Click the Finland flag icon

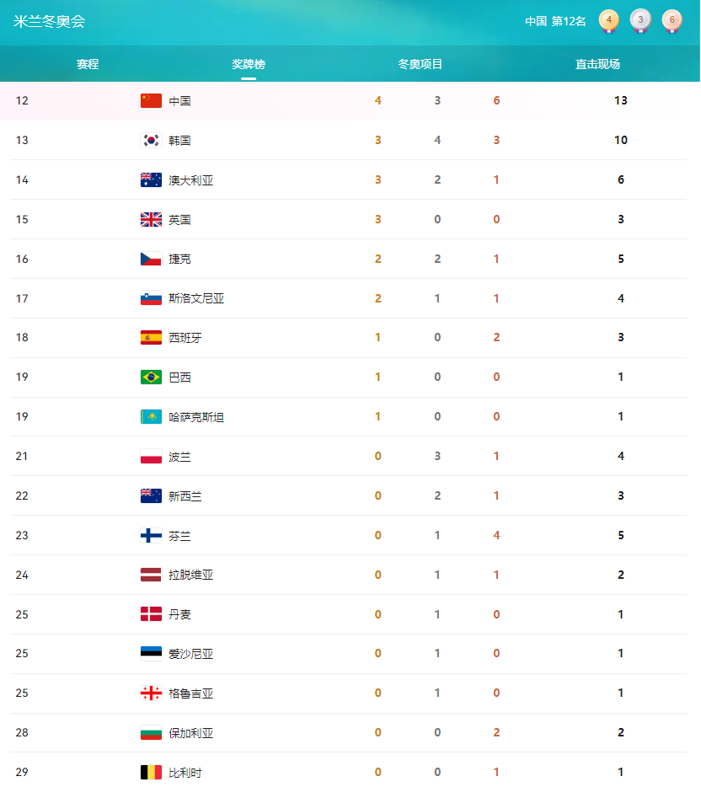151,536
